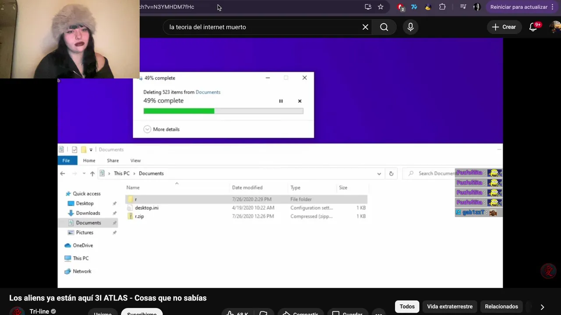561x315 pixels.
Task: Sort by Type column header
Action: point(295,188)
